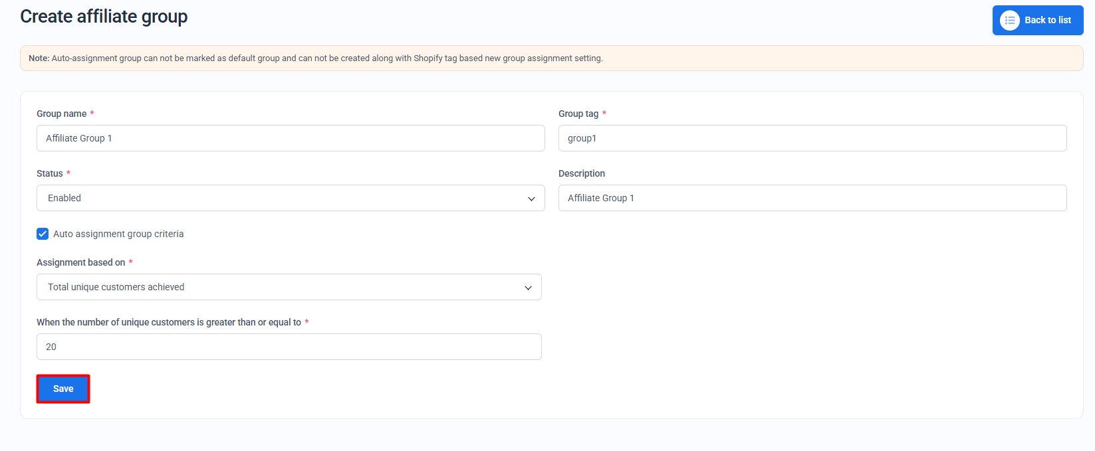Image resolution: width=1095 pixels, height=451 pixels.
Task: Click the Create affiliate group heading
Action: coord(104,17)
